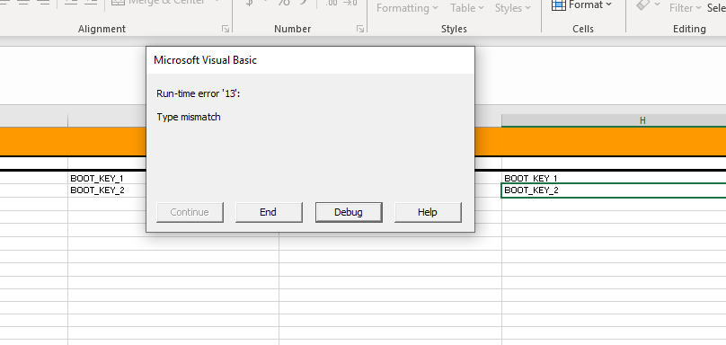Select the column H header

point(614,120)
